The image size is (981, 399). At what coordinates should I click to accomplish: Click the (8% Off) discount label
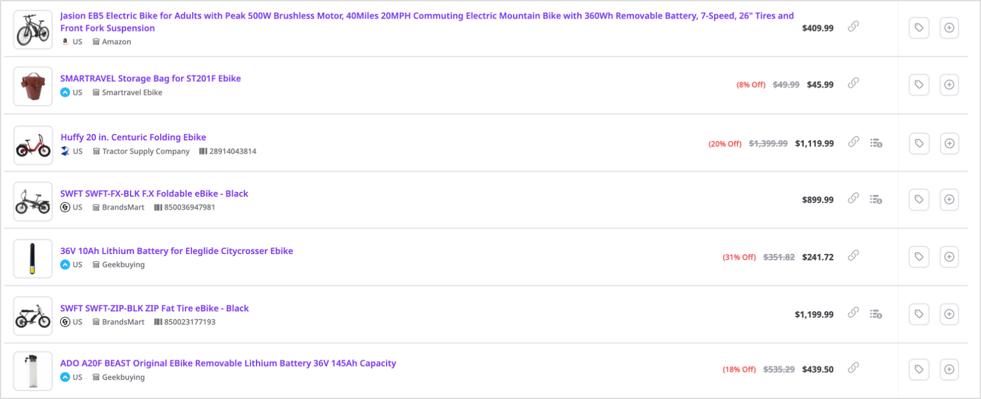(751, 85)
